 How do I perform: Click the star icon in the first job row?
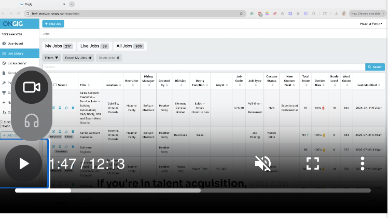[66, 108]
